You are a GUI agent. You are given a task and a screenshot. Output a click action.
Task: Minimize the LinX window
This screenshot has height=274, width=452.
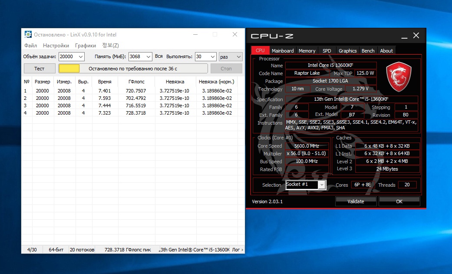(x=195, y=35)
